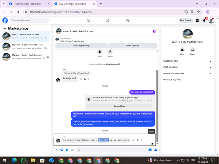Viewport: 219px width, 164px height.
Task: Click Learn More in scam warning
Action: [120, 106]
